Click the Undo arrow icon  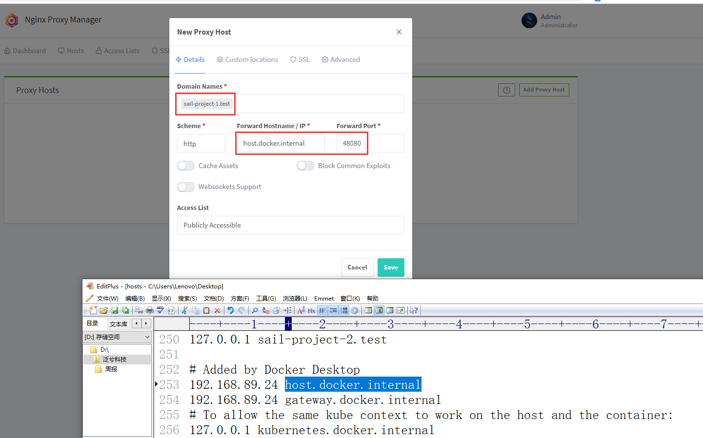231,310
